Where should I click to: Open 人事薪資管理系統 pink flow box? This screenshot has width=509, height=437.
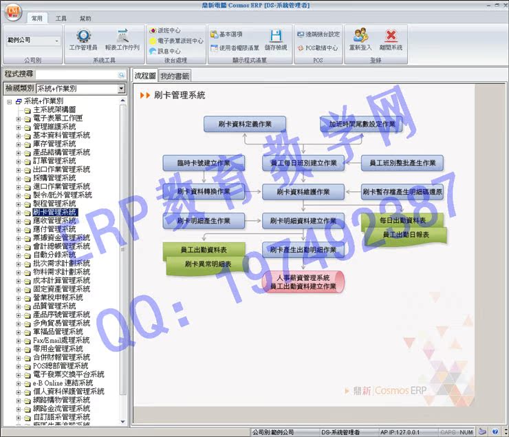[x=303, y=281]
